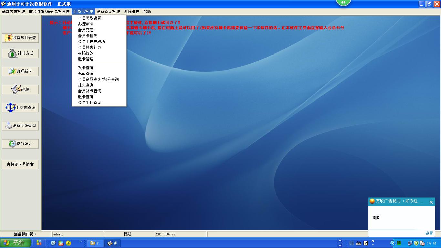Click the first quick launch icon
Viewport: 441px width, 248px height.
click(x=53, y=243)
